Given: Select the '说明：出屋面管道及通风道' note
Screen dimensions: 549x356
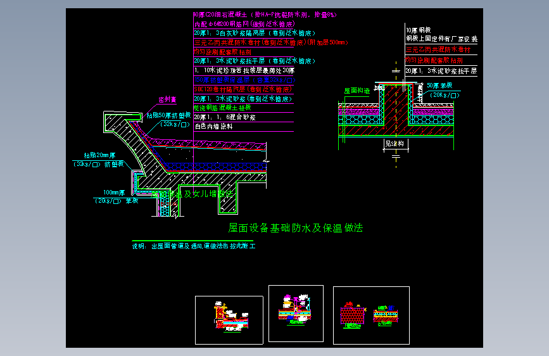Looking at the screenshot, I should coord(194,246).
